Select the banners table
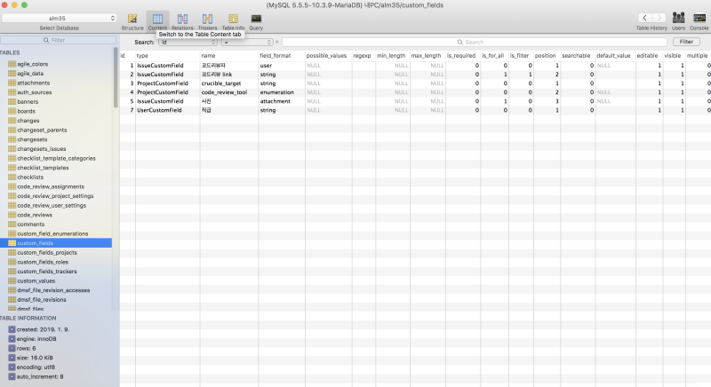This screenshot has width=711, height=387. pyautogui.click(x=28, y=102)
